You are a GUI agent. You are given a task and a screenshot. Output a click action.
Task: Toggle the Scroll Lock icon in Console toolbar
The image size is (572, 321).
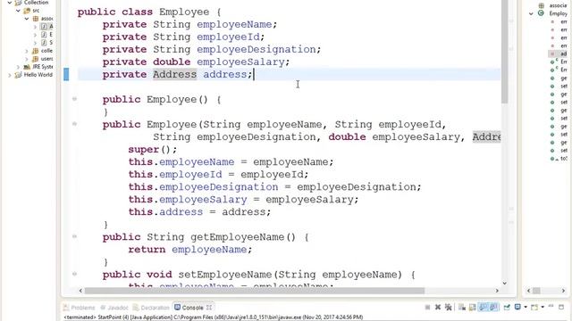coord(472,308)
